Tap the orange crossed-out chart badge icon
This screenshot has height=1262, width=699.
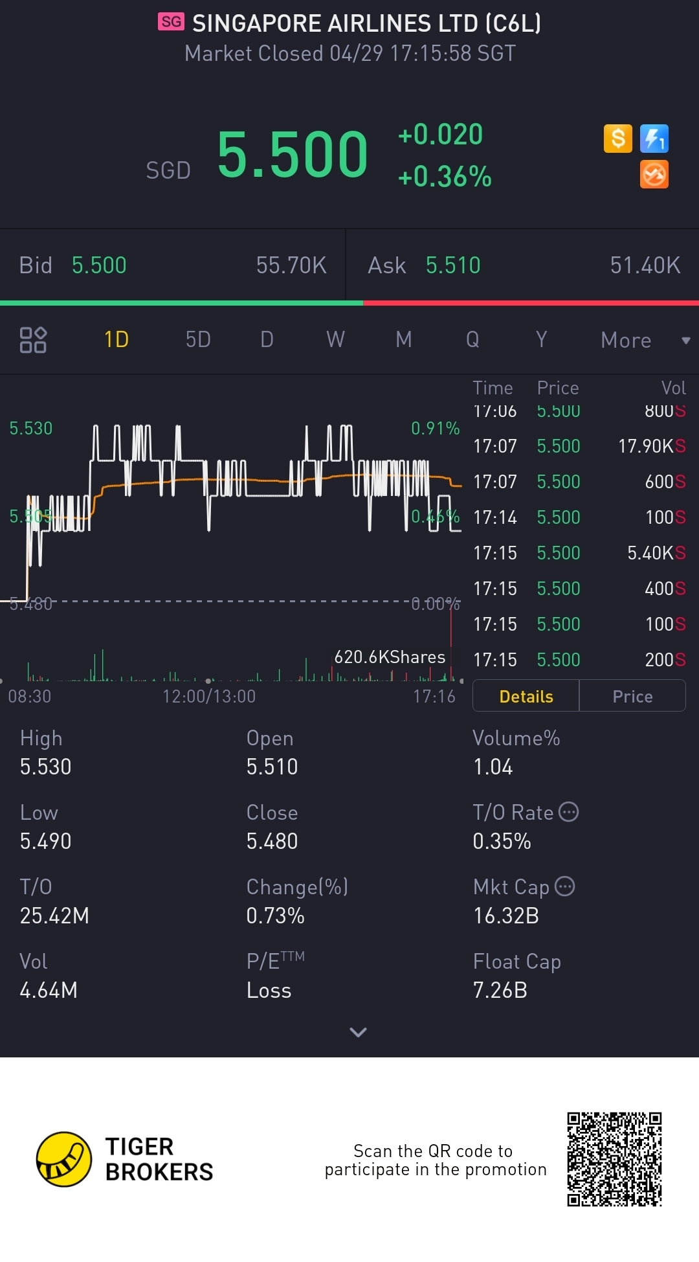tap(654, 174)
